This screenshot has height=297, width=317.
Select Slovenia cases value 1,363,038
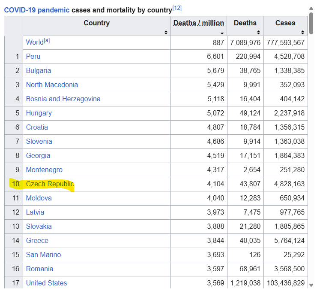point(289,142)
